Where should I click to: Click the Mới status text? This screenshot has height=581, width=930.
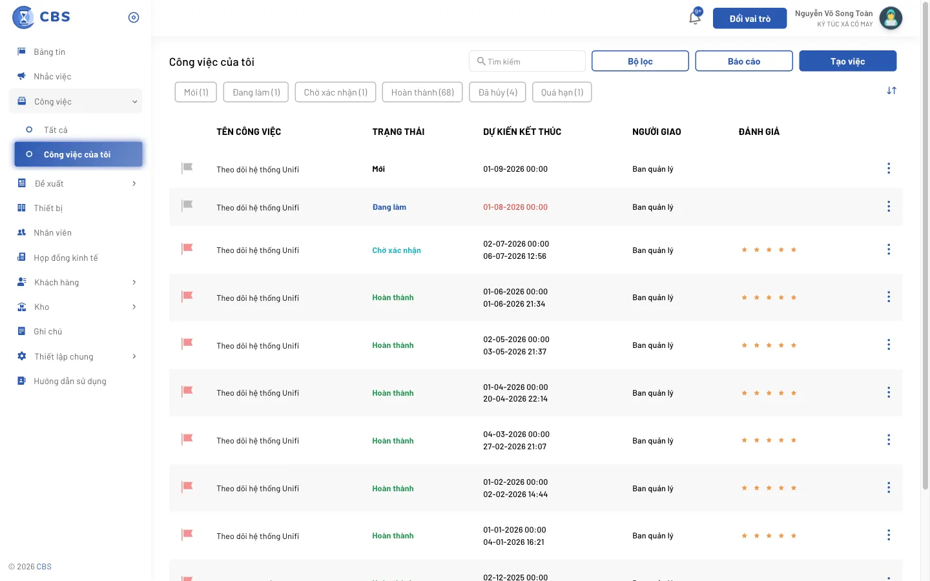point(378,169)
